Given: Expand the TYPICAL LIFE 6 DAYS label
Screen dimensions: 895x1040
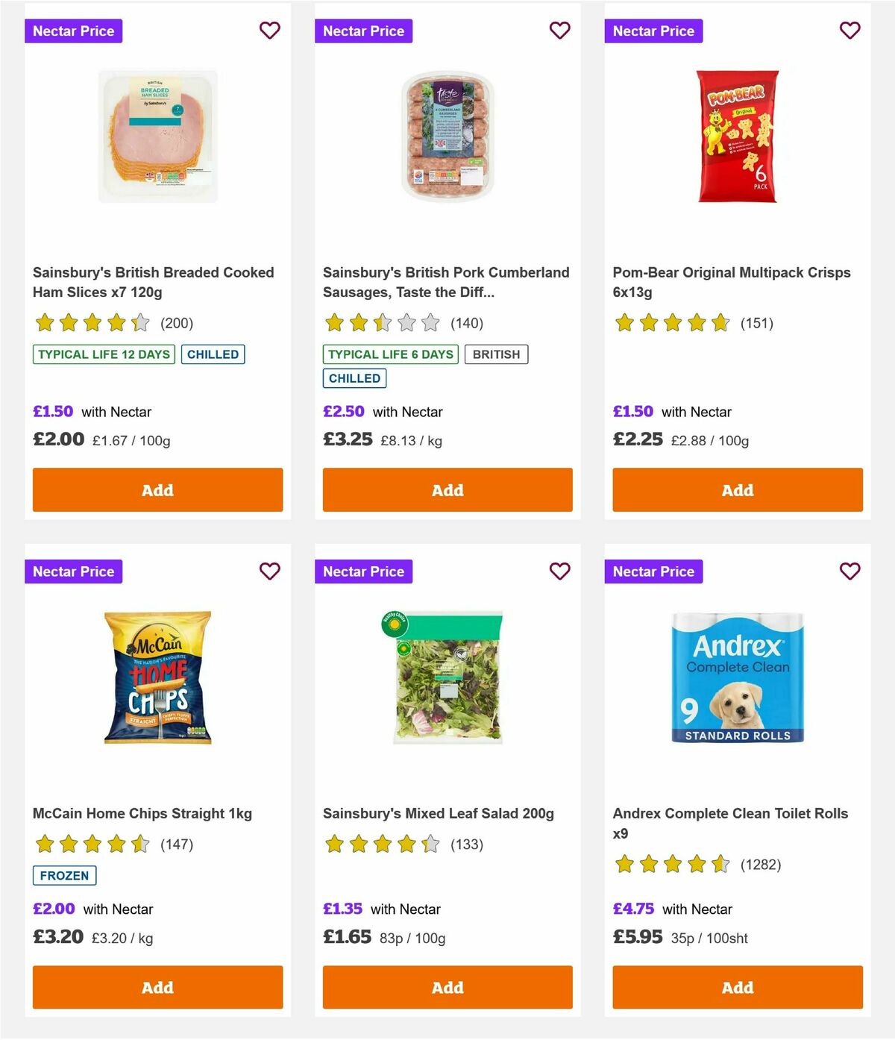Looking at the screenshot, I should click(x=389, y=354).
